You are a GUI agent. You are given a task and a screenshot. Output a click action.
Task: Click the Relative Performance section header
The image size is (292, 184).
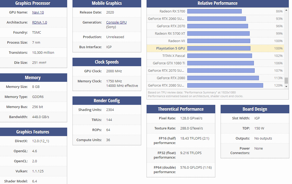[x=217, y=3]
